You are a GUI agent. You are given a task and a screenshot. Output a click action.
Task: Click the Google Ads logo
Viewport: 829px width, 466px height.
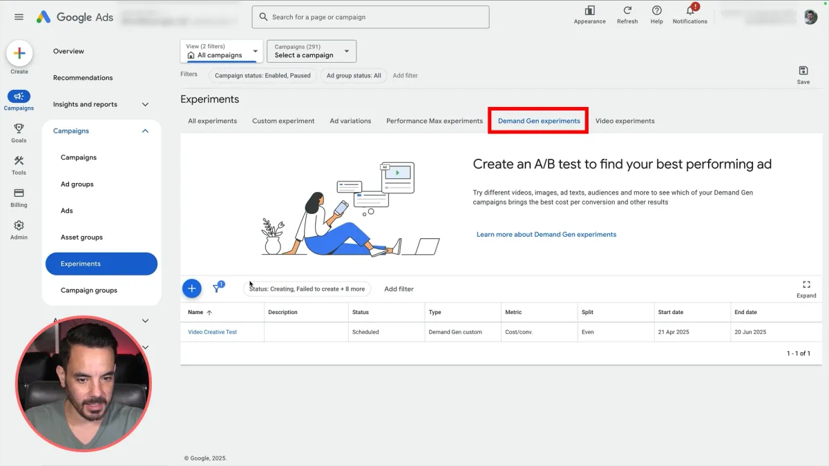pos(74,17)
